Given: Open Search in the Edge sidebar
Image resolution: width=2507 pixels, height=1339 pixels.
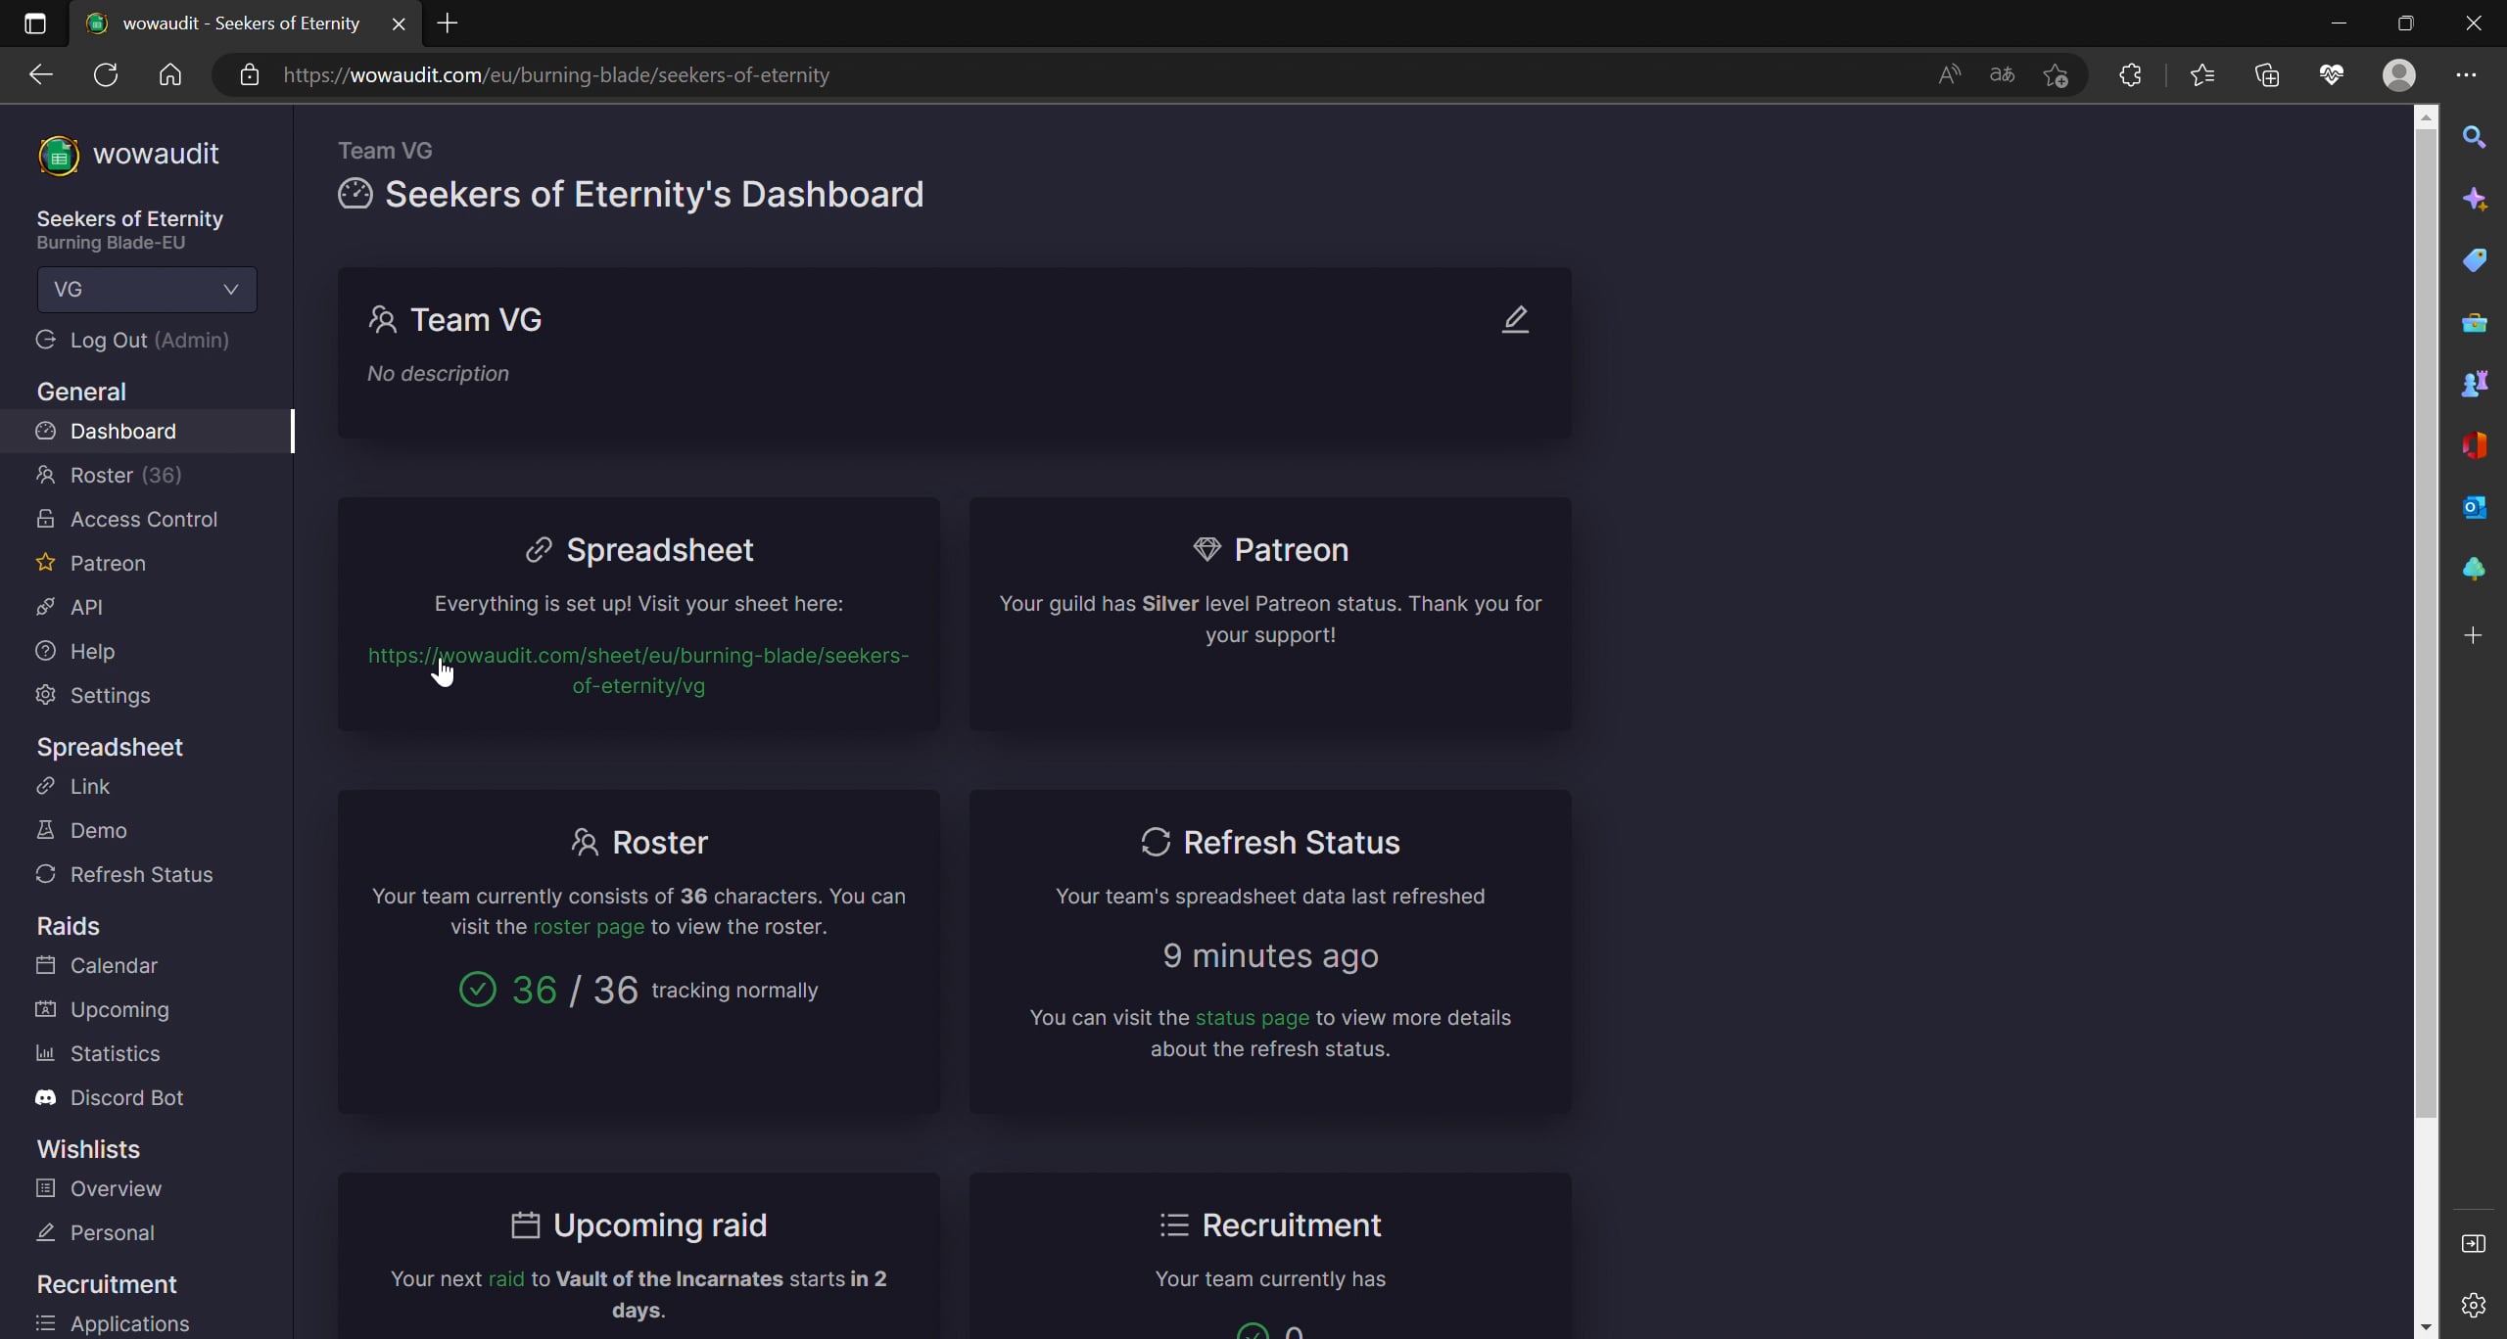Looking at the screenshot, I should click(x=2474, y=136).
